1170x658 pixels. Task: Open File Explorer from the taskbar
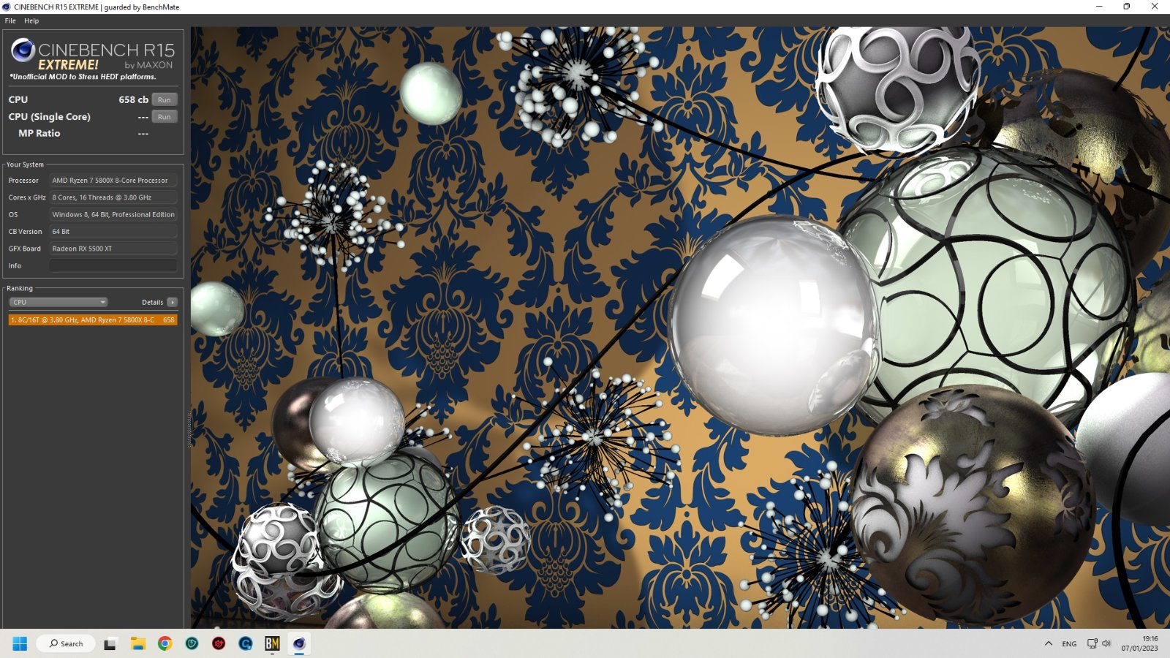(137, 643)
